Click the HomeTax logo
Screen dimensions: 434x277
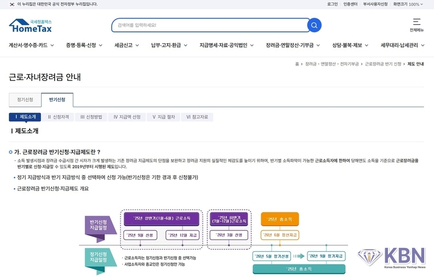tap(31, 26)
